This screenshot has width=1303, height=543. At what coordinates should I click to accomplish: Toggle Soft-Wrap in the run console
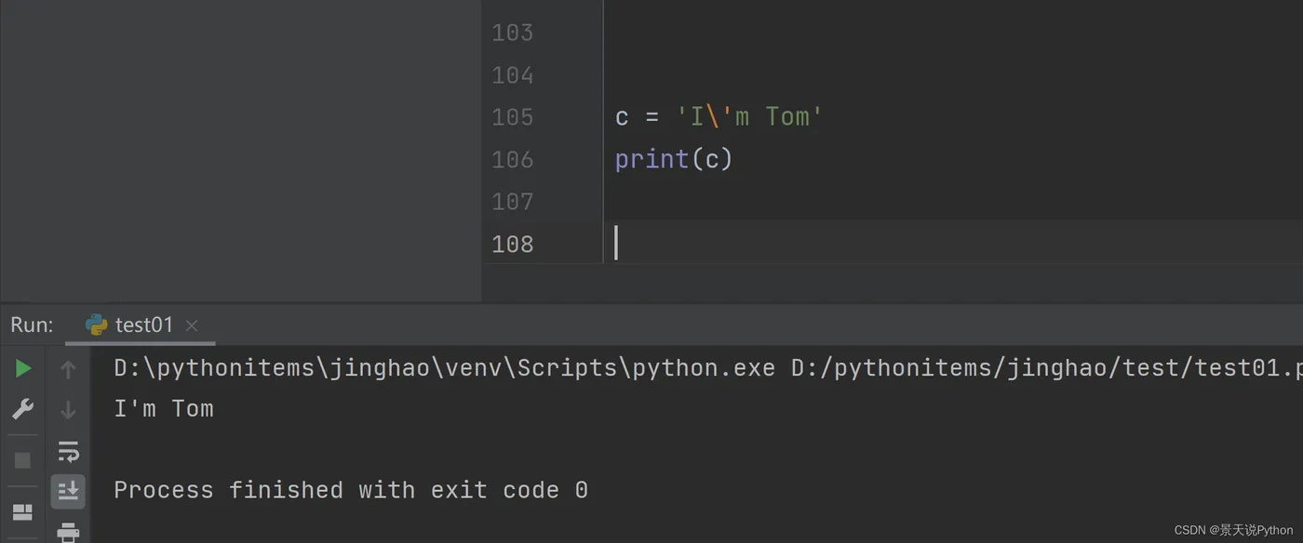[68, 452]
